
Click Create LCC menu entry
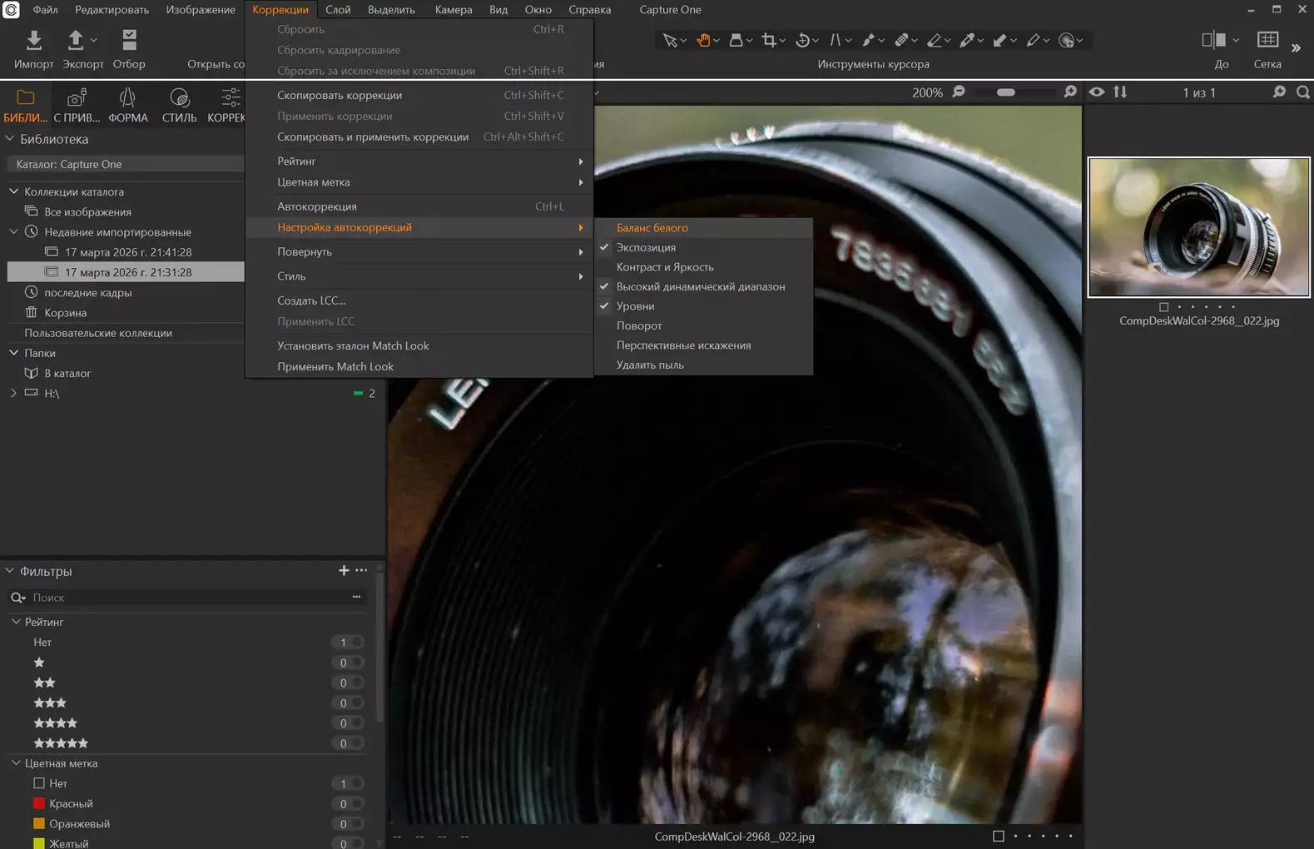click(x=310, y=300)
